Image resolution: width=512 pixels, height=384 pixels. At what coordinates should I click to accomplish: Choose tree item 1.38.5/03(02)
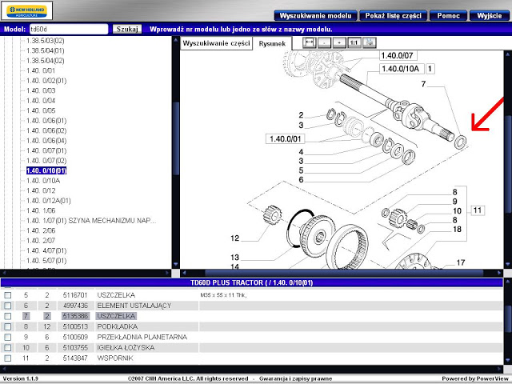[x=45, y=40]
